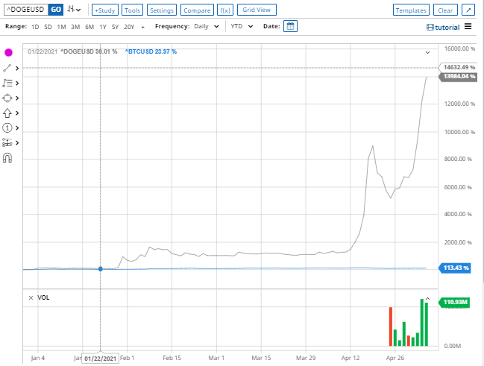The image size is (484, 366).
Task: Expand the arrow marker tool options
Action: (x=17, y=113)
